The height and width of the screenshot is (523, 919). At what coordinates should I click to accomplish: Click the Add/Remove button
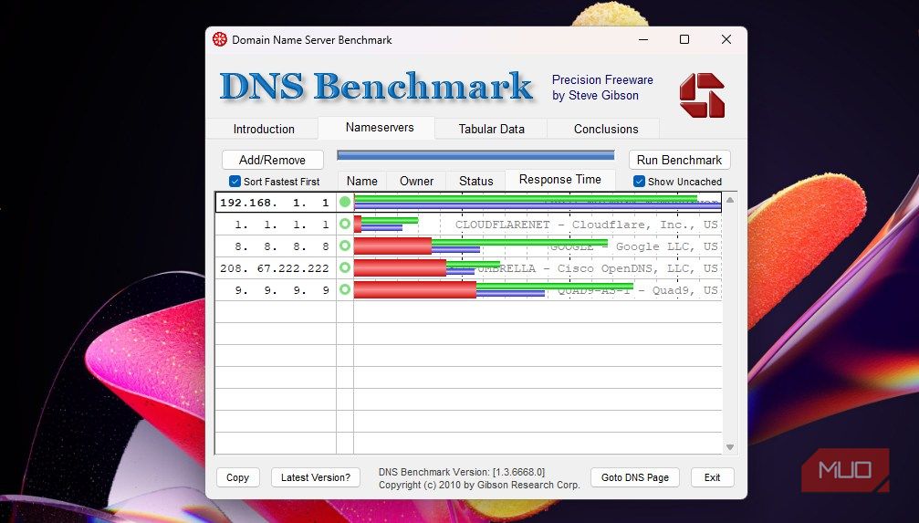click(273, 160)
